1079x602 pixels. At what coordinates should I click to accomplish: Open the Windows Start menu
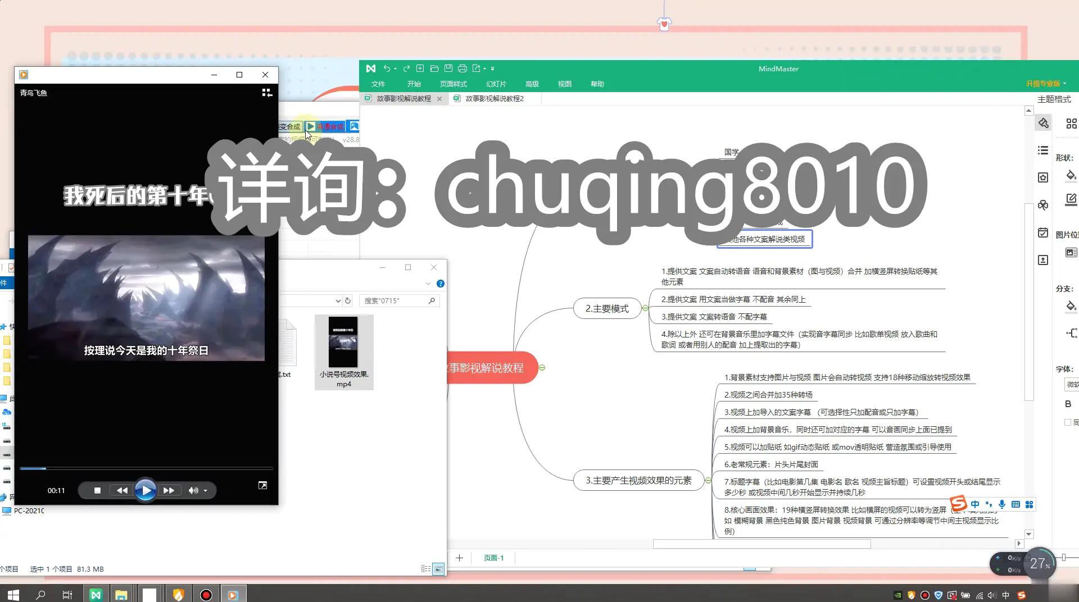tap(13, 595)
